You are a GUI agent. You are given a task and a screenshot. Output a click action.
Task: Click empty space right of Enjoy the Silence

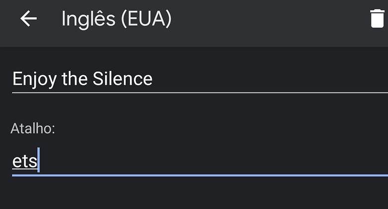click(x=270, y=79)
